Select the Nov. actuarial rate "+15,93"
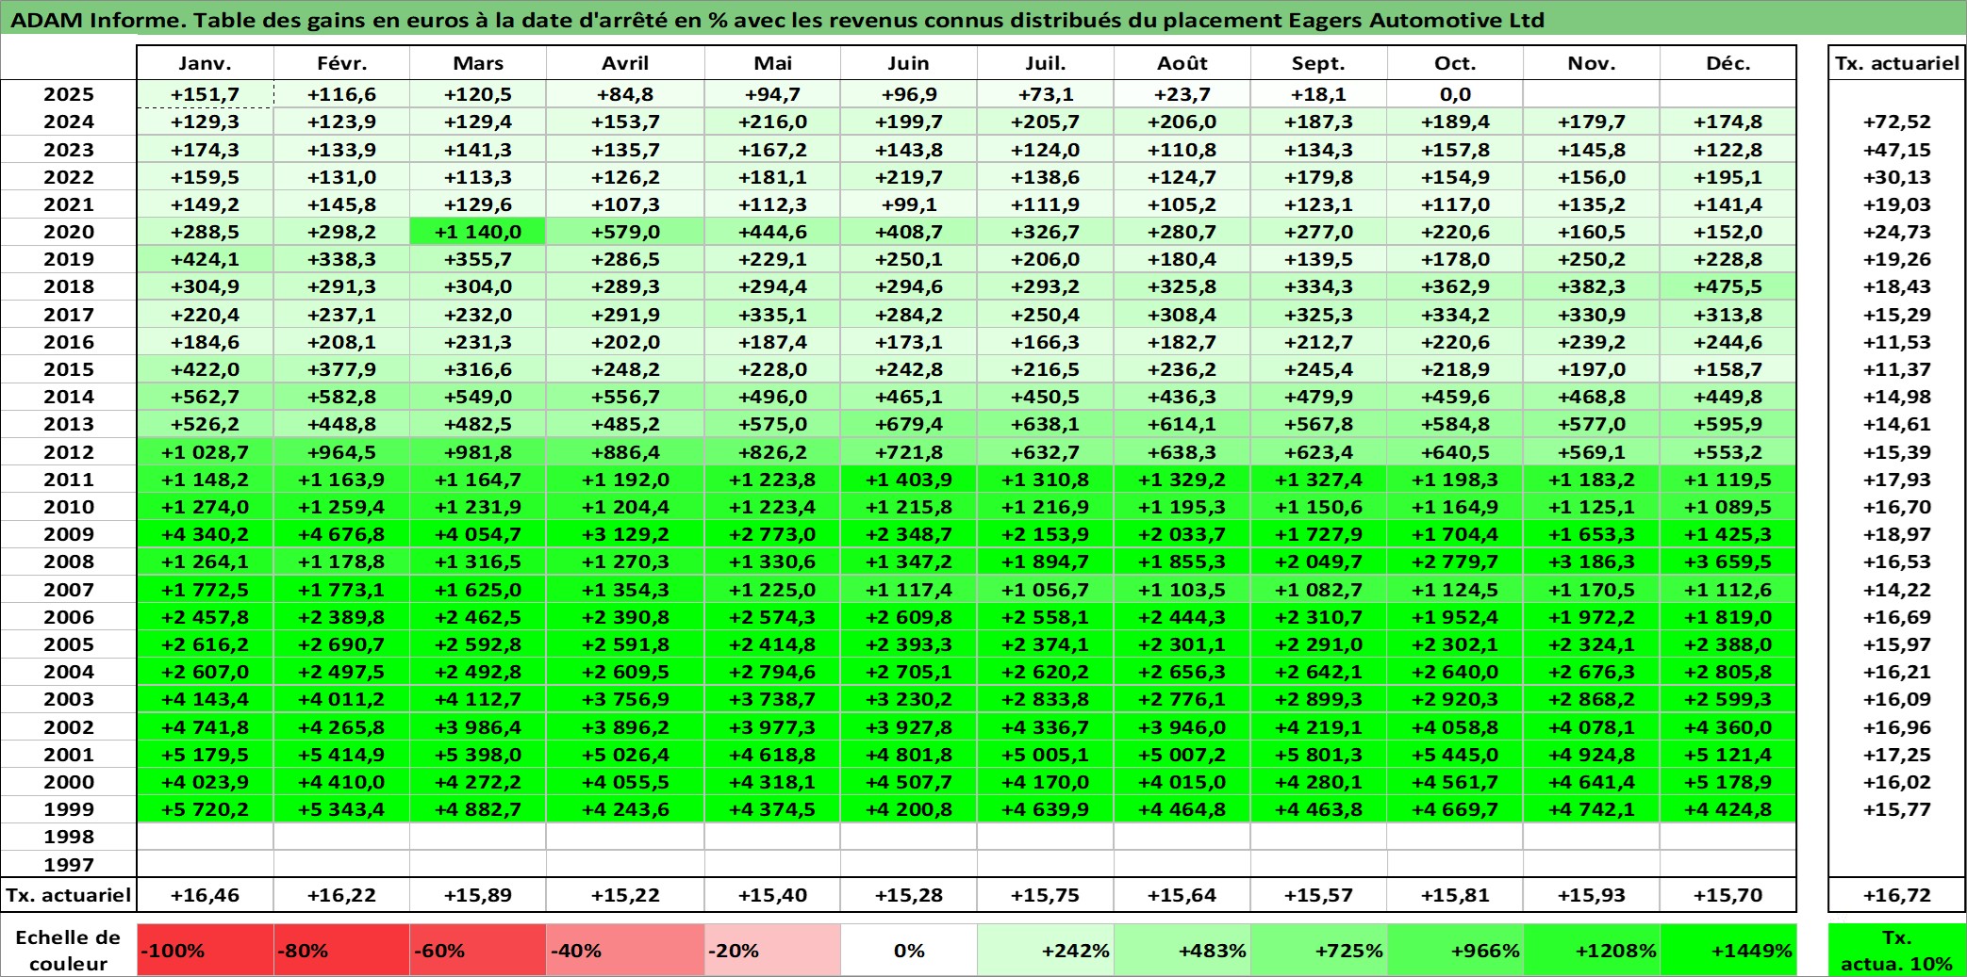 coord(1592,895)
